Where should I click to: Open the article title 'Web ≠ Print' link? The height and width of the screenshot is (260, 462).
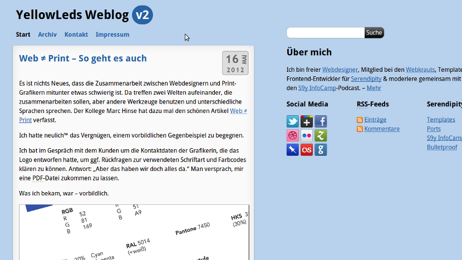pos(83,58)
